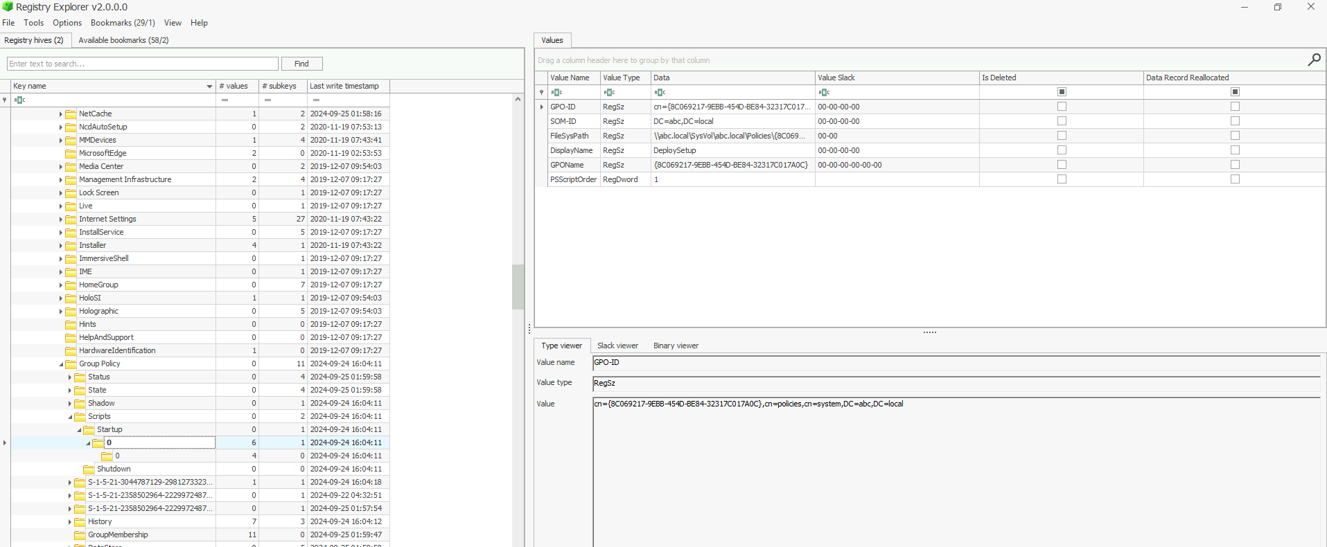Click the Find button
The width and height of the screenshot is (1327, 547).
coord(301,64)
